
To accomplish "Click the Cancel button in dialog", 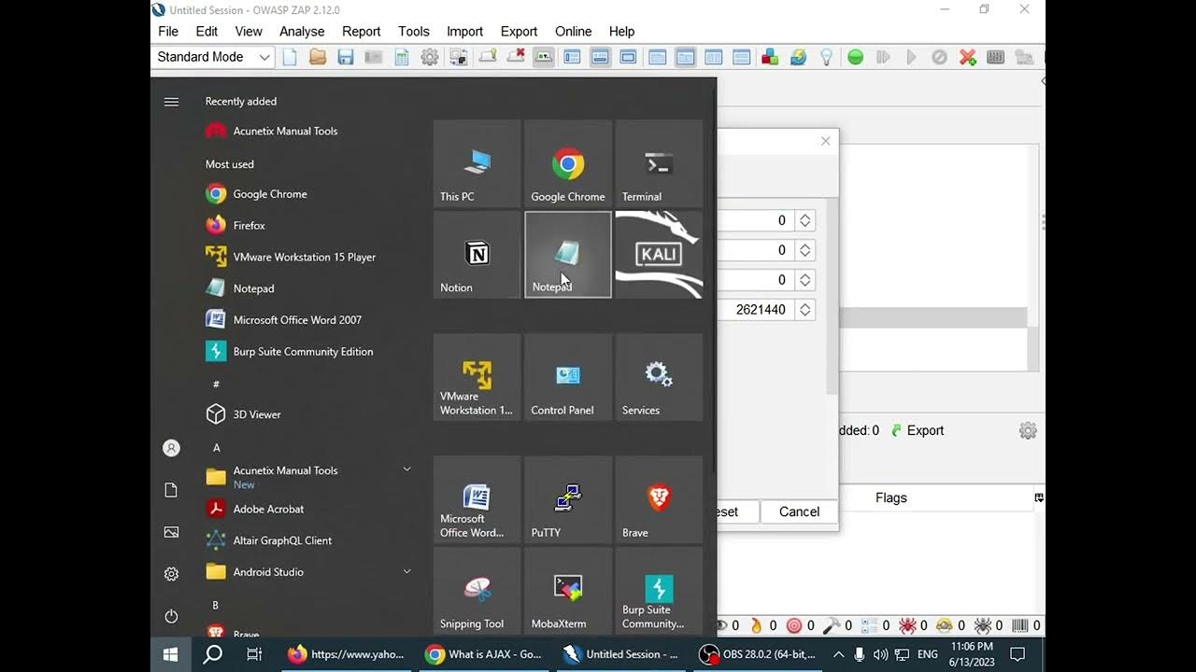I will [799, 511].
